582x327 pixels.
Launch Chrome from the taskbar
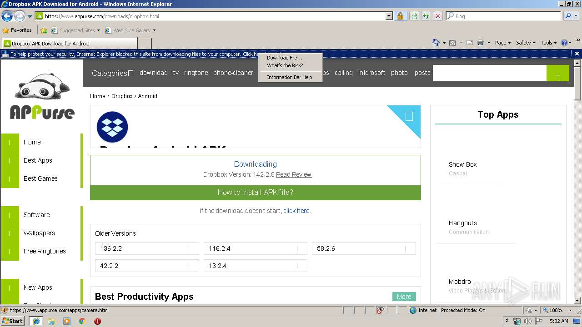(x=82, y=321)
